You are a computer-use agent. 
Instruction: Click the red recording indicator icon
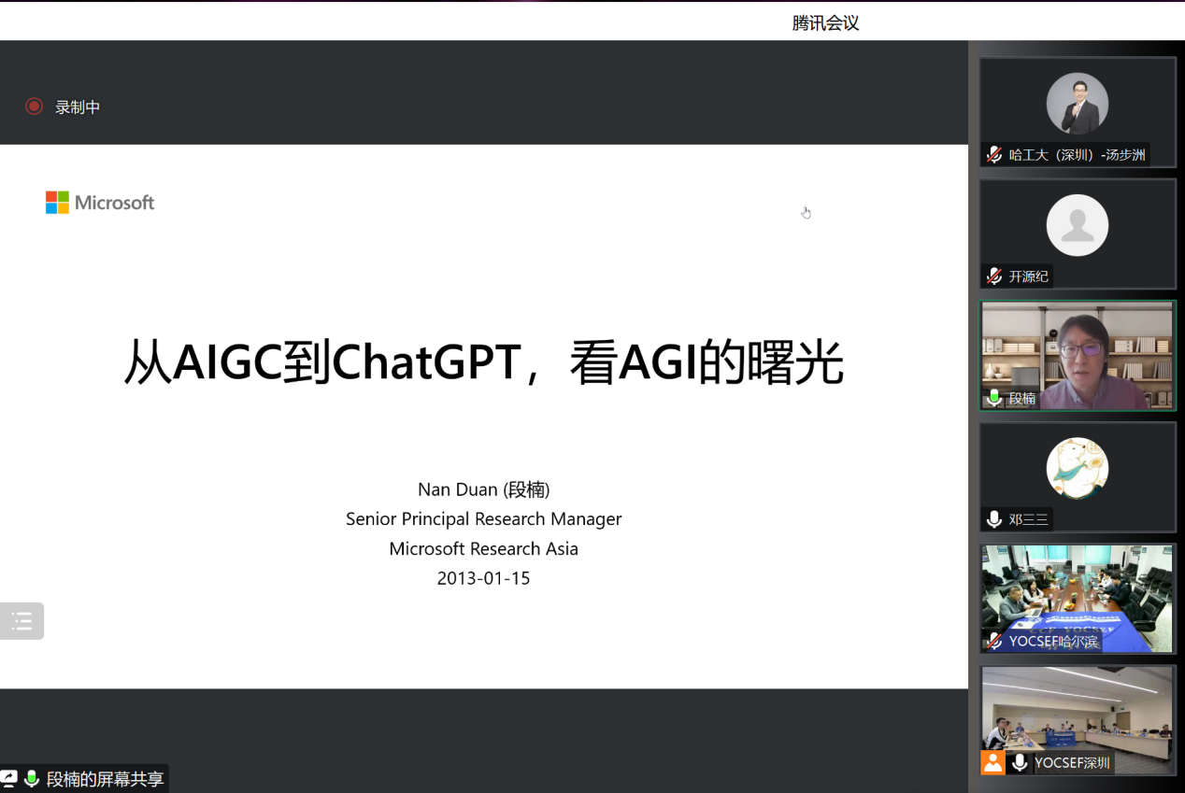(x=35, y=106)
